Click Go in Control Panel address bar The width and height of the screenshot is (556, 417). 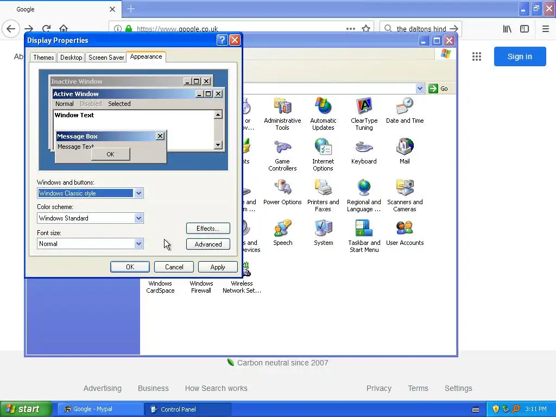click(438, 89)
